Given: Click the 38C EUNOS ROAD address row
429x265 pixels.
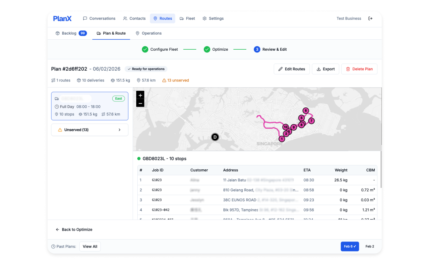Looking at the screenshot, I should point(257,200).
